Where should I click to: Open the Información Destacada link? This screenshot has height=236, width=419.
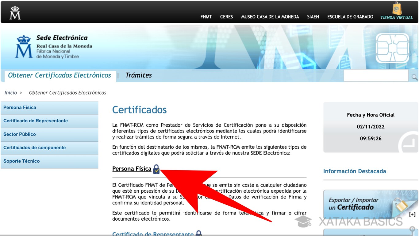pyautogui.click(x=355, y=171)
